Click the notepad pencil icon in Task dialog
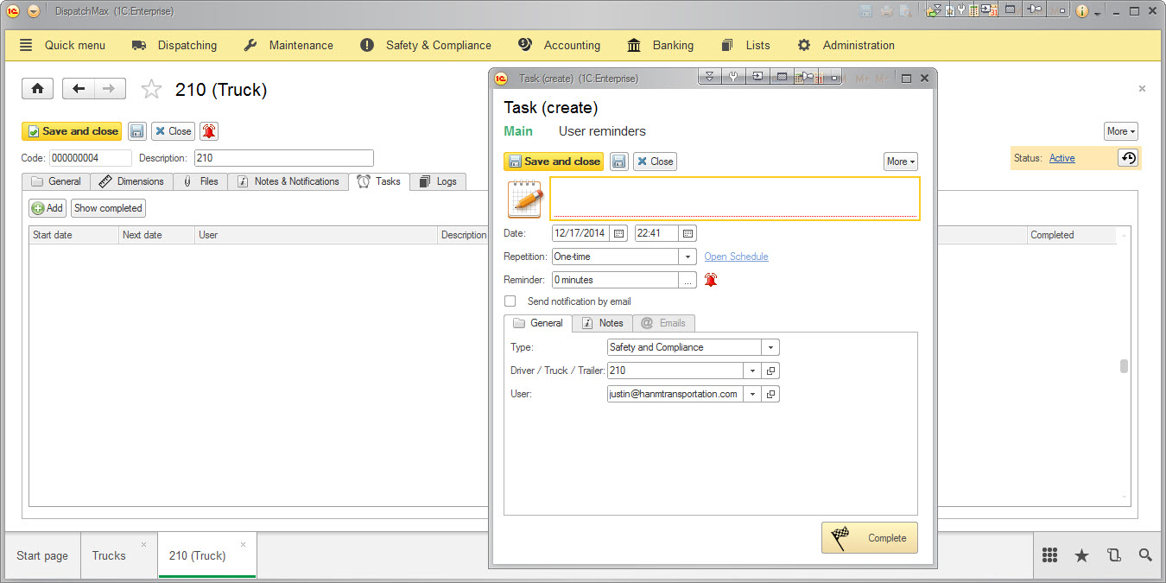Screen dimensions: 1166x583 [x=525, y=199]
